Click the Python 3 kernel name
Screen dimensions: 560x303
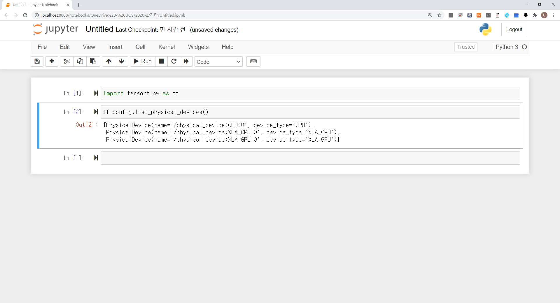pyautogui.click(x=507, y=47)
